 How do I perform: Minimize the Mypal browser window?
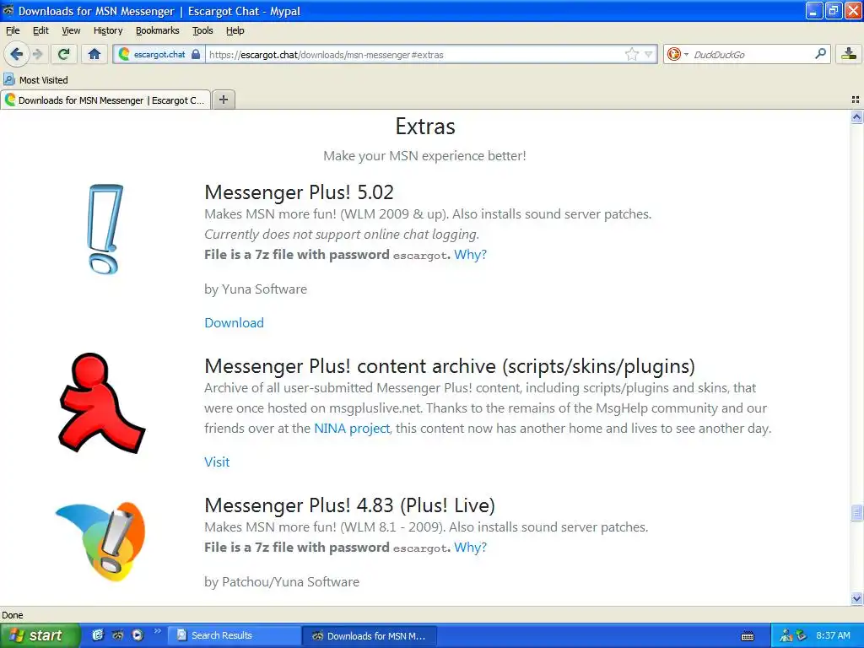click(814, 10)
